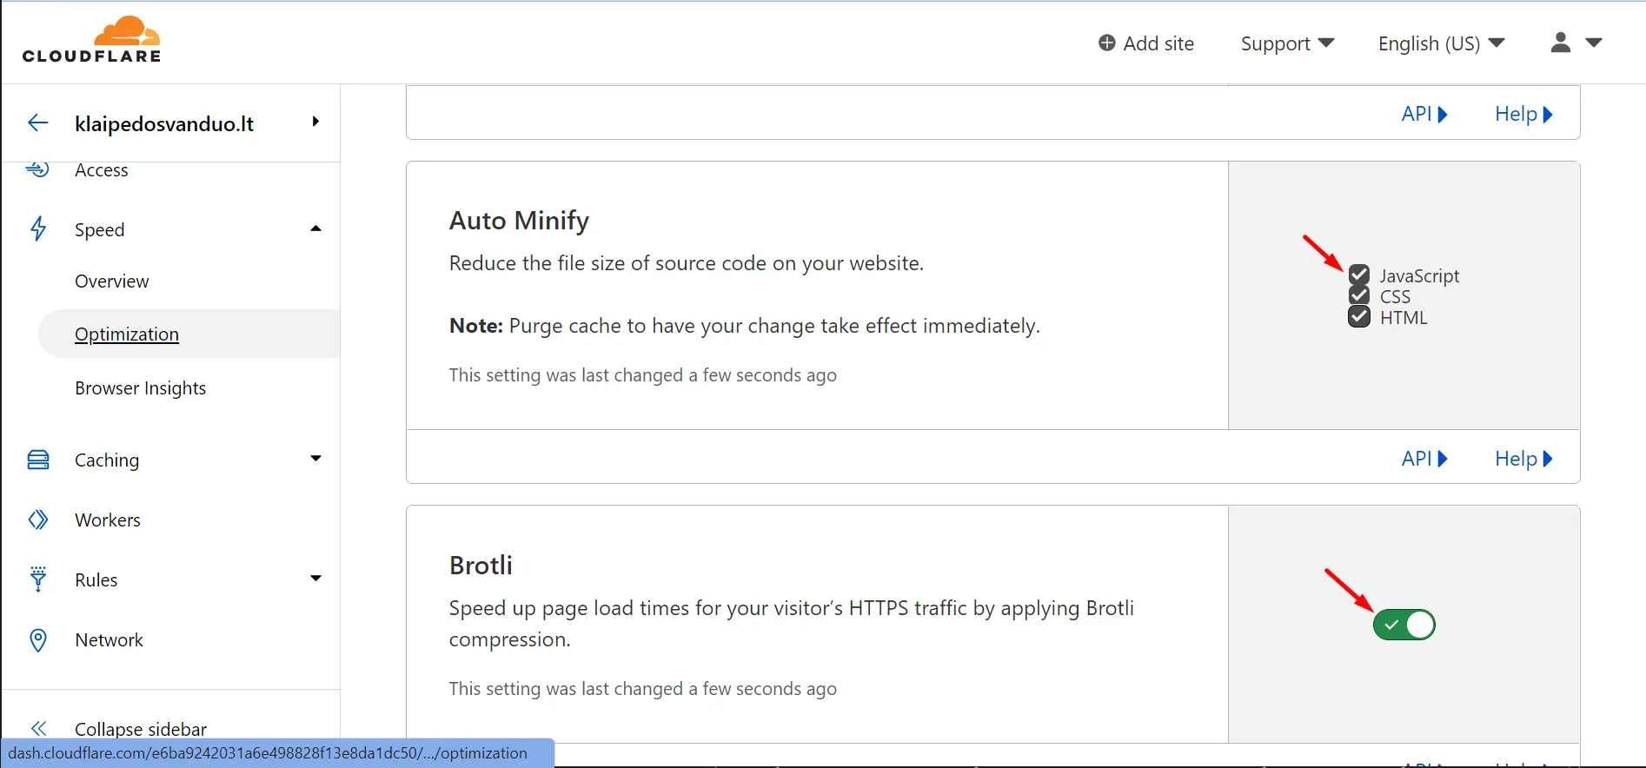Click the Auto Minify heading

coord(519,221)
